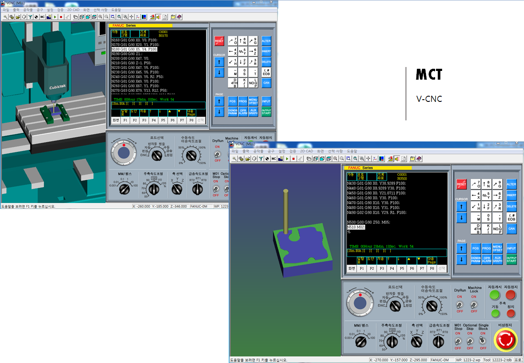The image size is (524, 363).
Task: Click the green OUTPUT START key, front keypad
Action: [511, 259]
